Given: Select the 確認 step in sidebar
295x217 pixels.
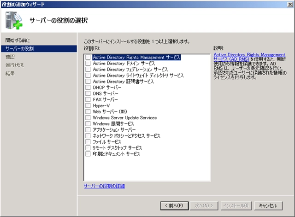Looking at the screenshot, I should 10,57.
